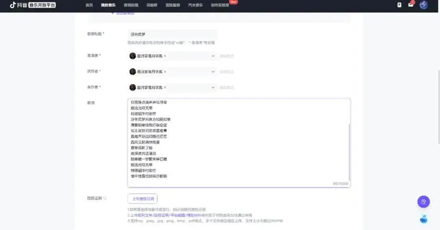This screenshot has height=230, width=440.
Task: Click the lyrics textarea scrollbar
Action: click(350, 152)
